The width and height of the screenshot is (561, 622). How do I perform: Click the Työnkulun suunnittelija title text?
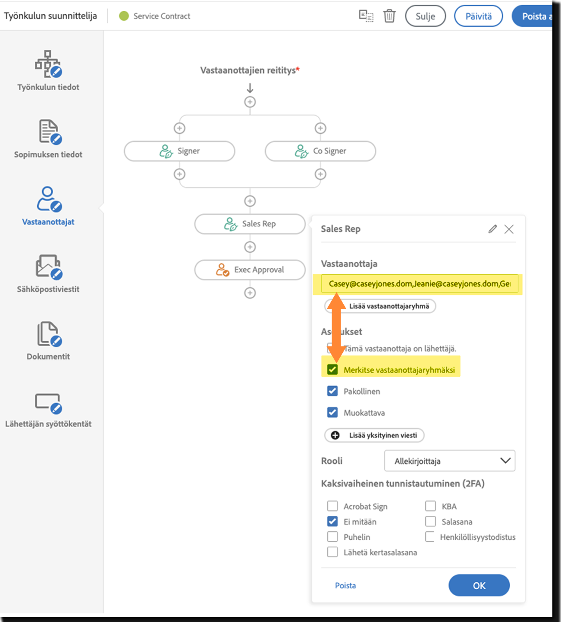click(x=50, y=16)
